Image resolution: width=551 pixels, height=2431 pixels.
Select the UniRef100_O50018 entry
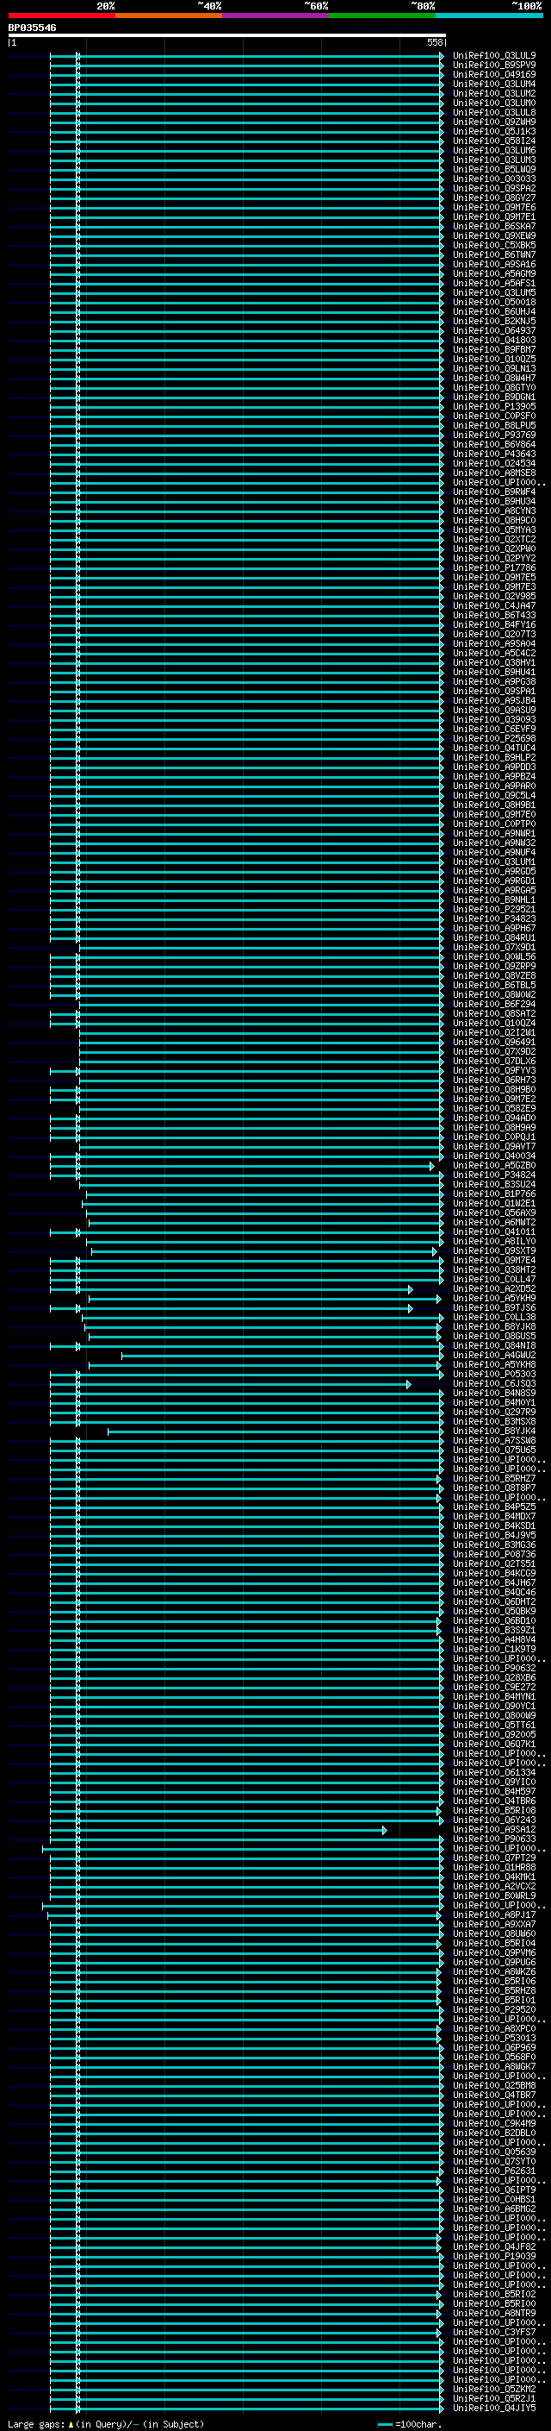coord(494,302)
